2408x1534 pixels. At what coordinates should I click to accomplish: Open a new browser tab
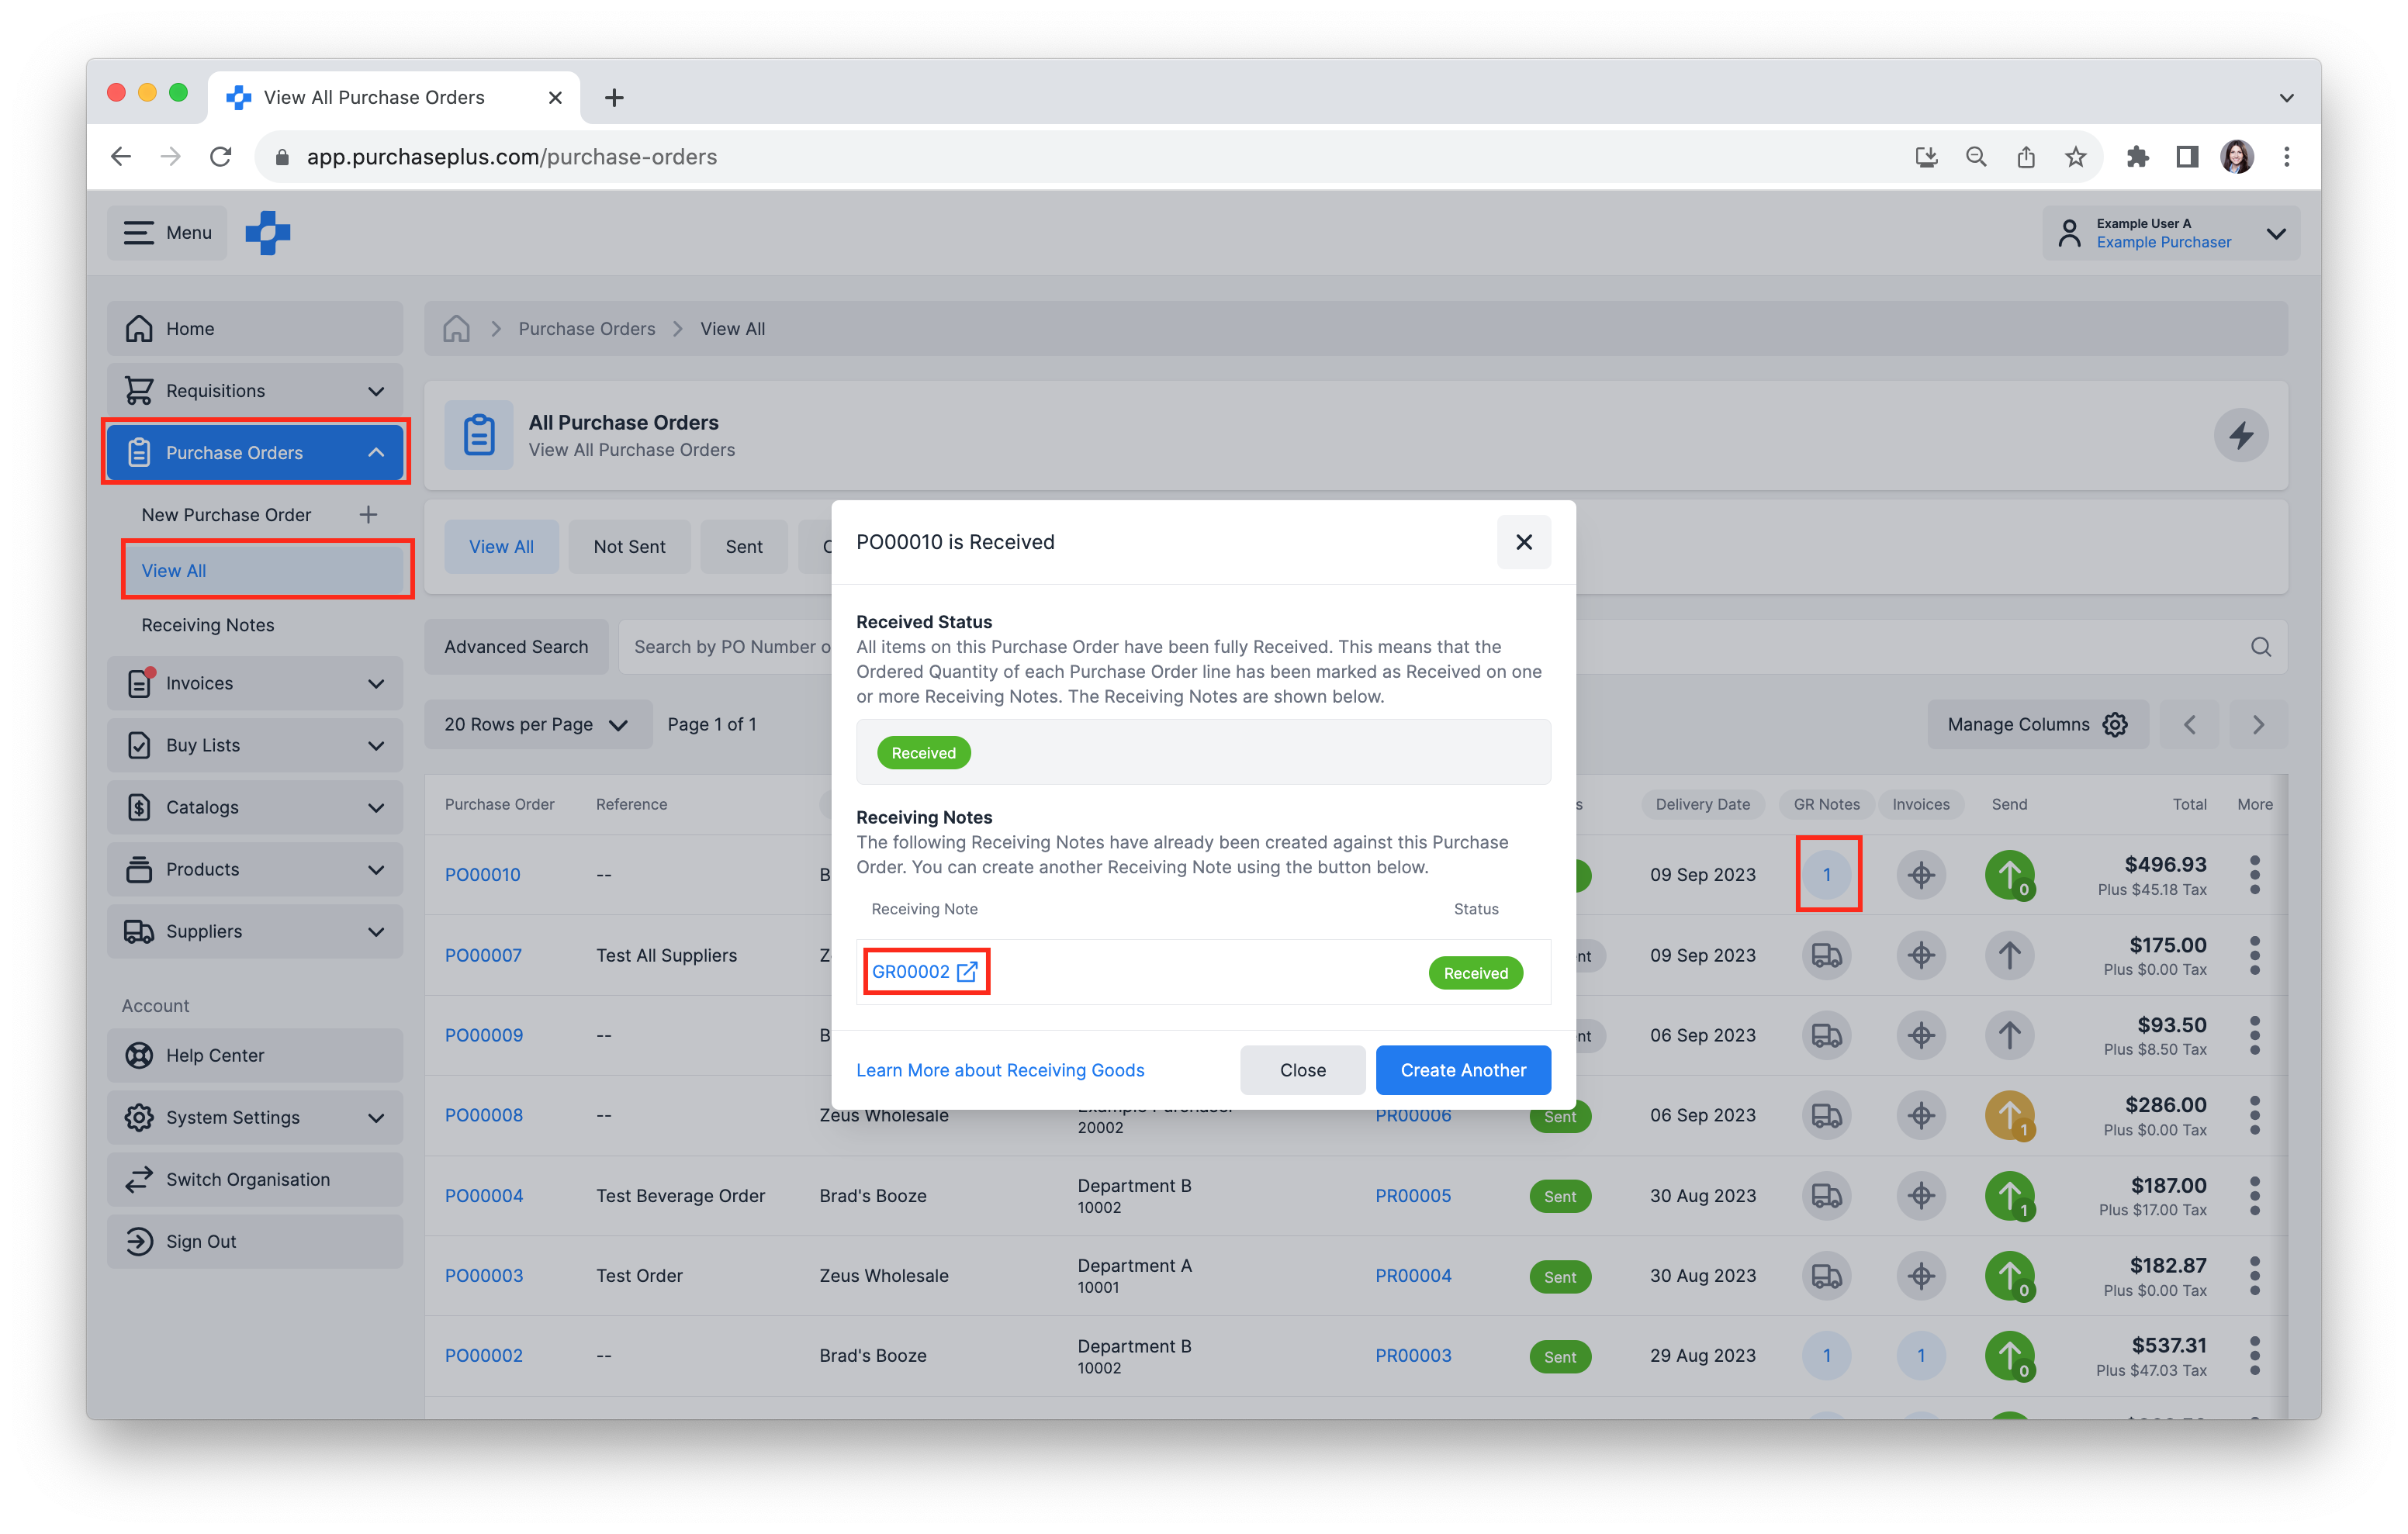(x=614, y=97)
